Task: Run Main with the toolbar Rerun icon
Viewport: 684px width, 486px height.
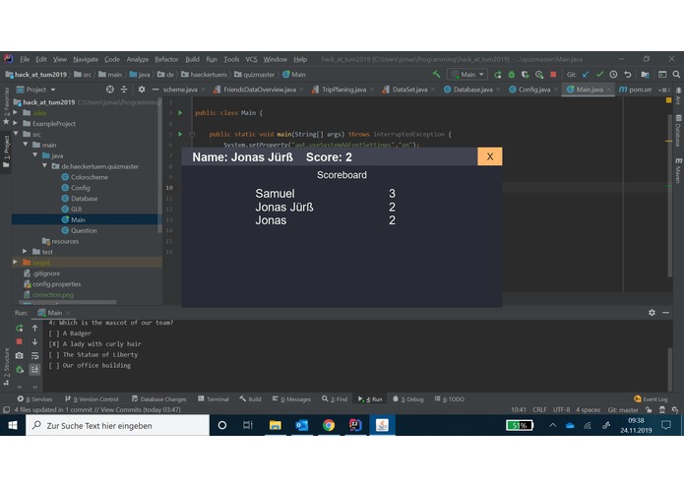Action: click(x=497, y=75)
